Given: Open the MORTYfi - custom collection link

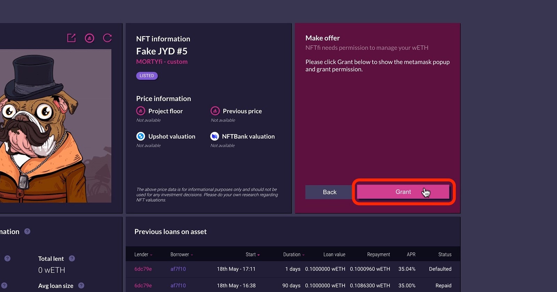Looking at the screenshot, I should pyautogui.click(x=162, y=62).
